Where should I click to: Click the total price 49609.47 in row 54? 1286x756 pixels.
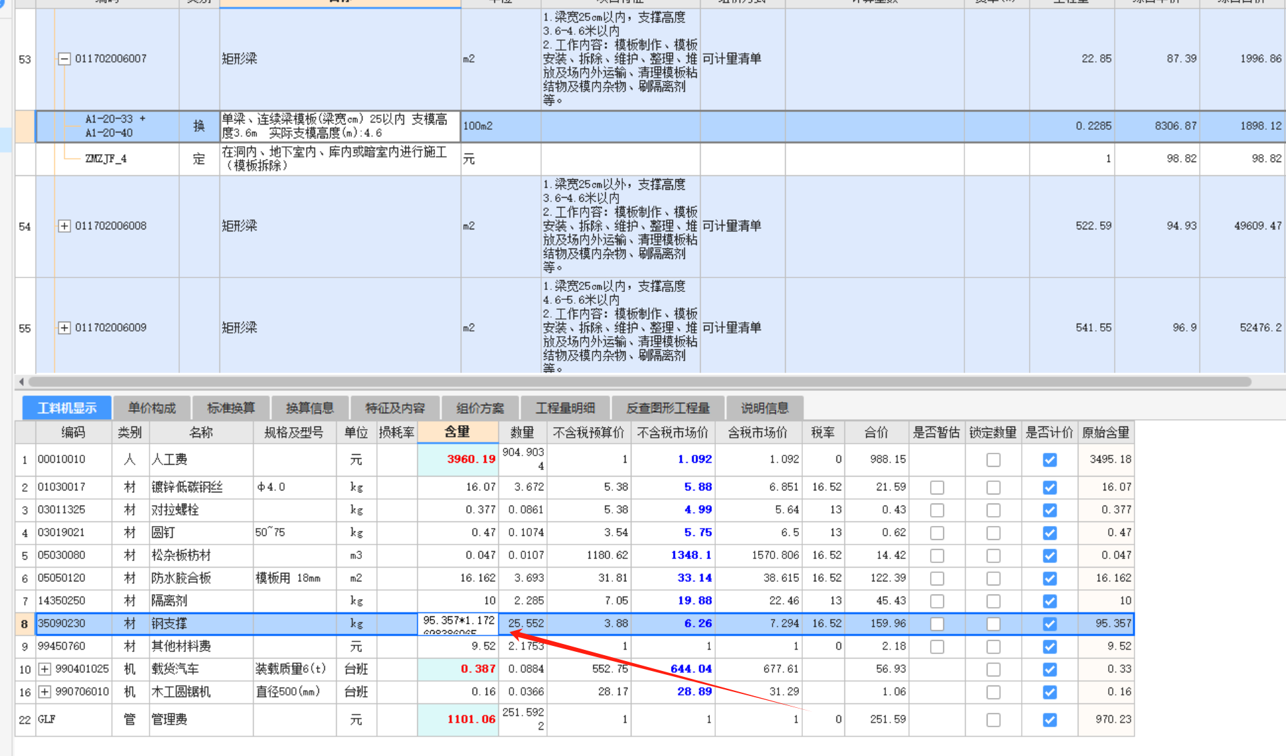point(1258,226)
